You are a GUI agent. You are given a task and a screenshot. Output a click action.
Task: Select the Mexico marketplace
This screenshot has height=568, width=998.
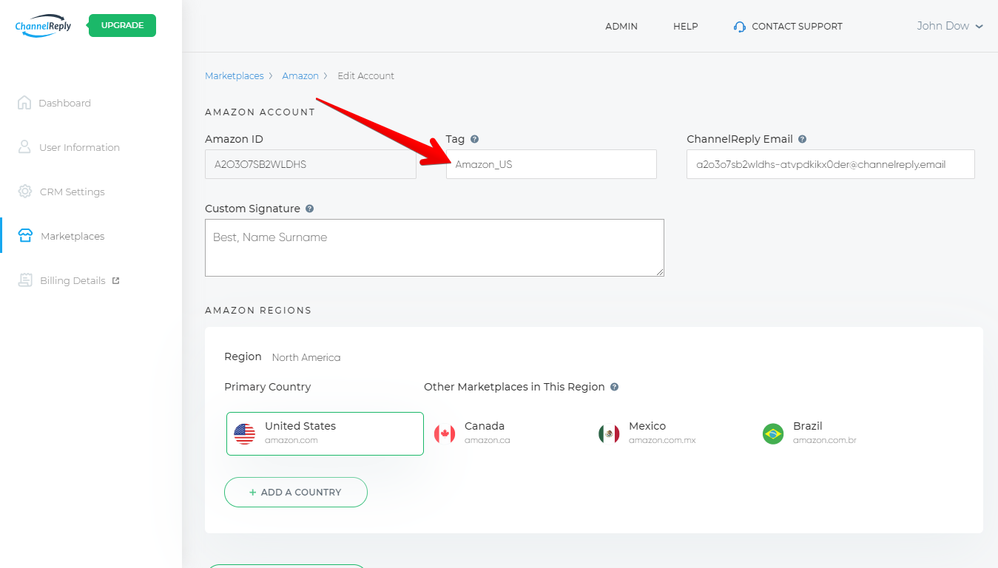[648, 433]
